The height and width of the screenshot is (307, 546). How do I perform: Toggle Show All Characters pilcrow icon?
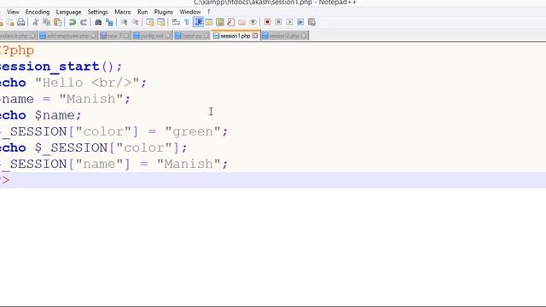(x=187, y=22)
